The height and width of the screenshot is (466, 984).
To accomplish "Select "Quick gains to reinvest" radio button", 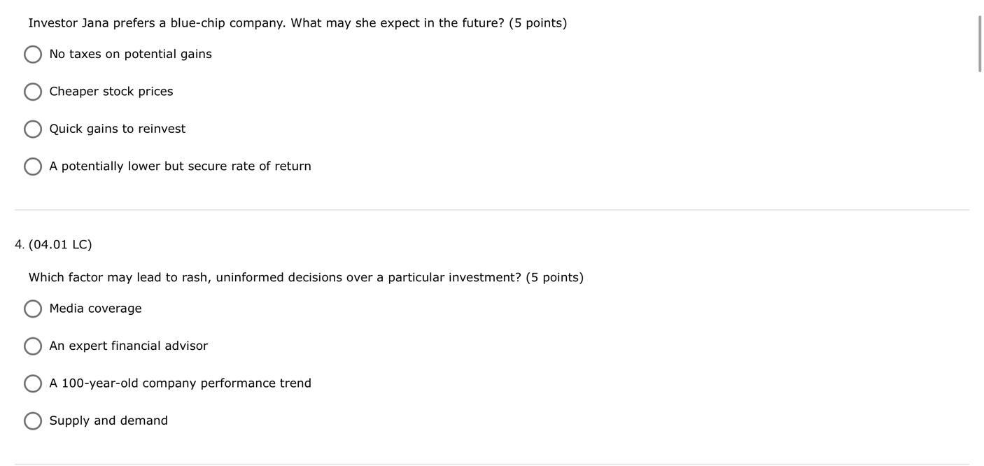I will [x=33, y=129].
